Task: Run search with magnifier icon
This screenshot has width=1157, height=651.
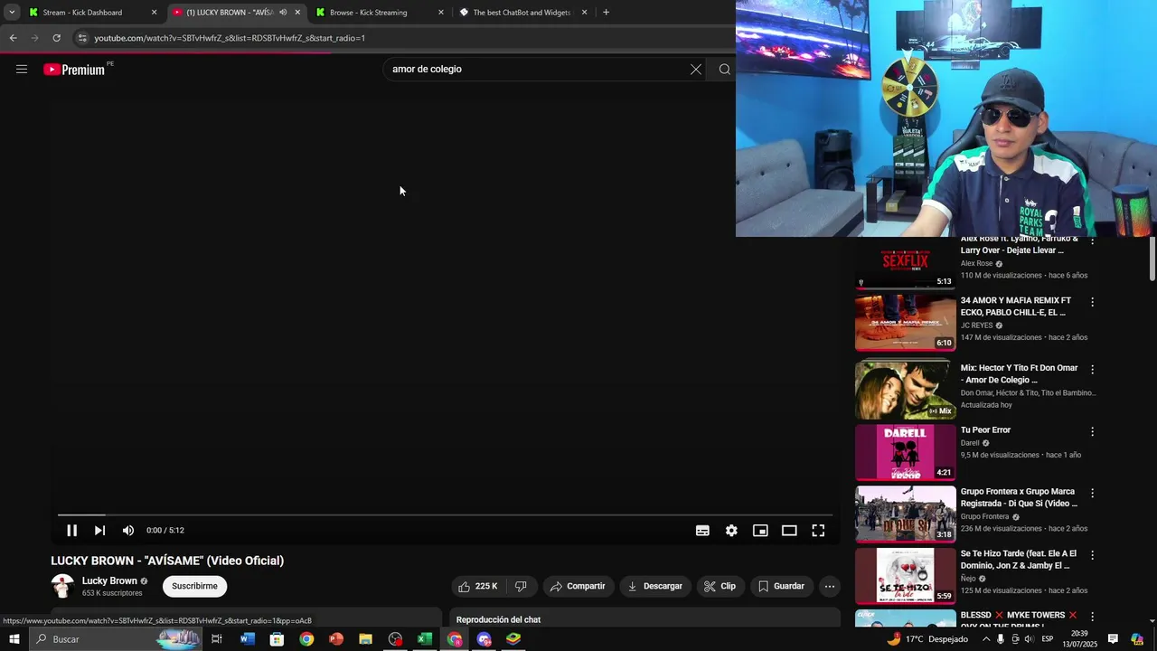Action: tap(724, 70)
